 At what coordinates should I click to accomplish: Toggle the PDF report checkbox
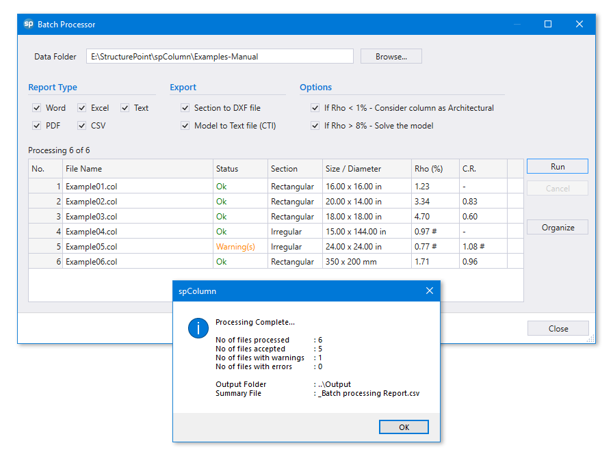tap(37, 126)
